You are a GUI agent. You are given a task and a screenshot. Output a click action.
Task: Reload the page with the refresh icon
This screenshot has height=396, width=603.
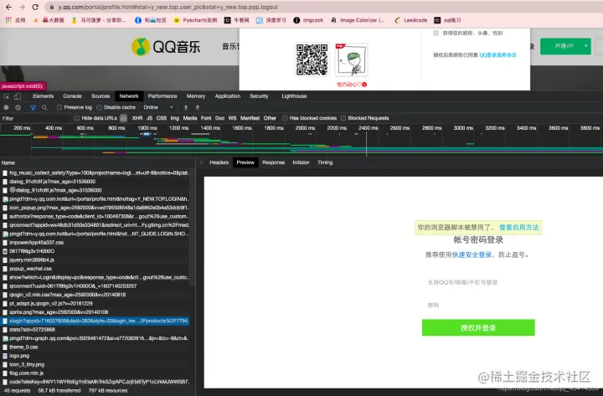click(x=35, y=7)
